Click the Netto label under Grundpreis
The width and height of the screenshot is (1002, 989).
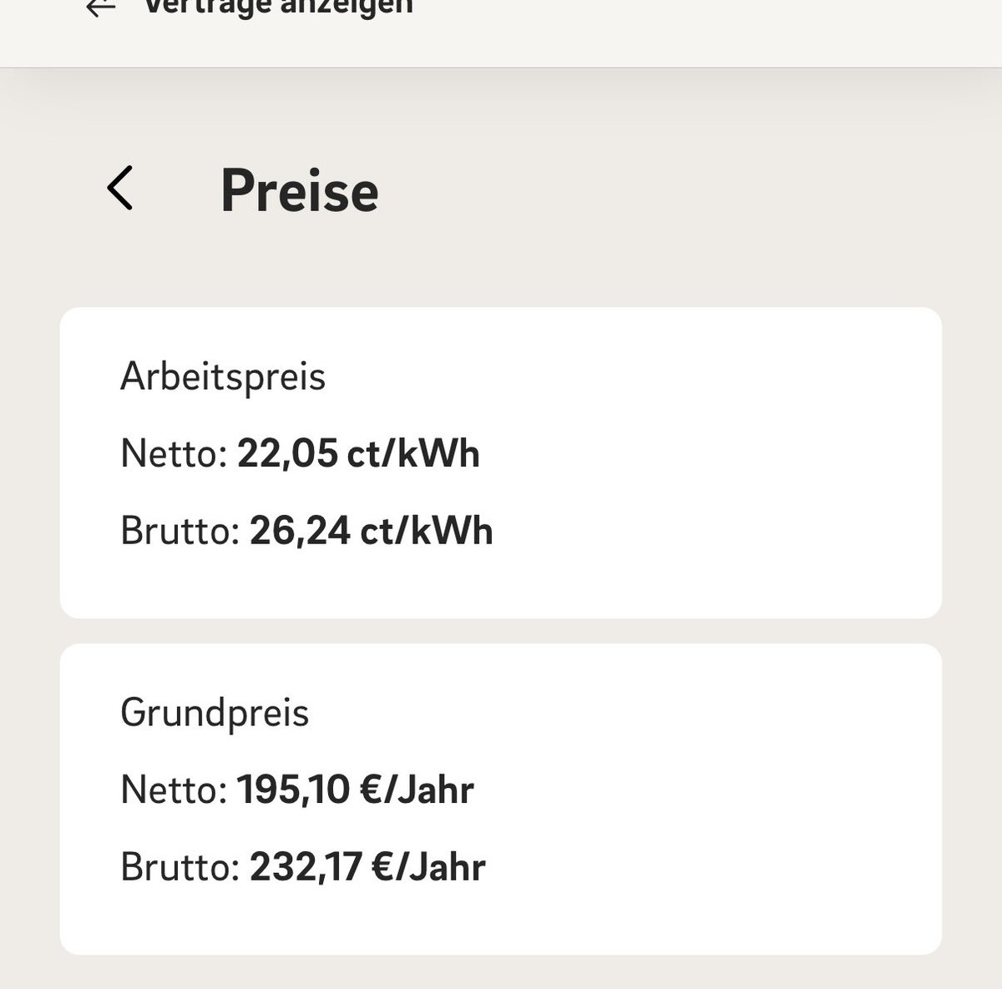coord(174,790)
